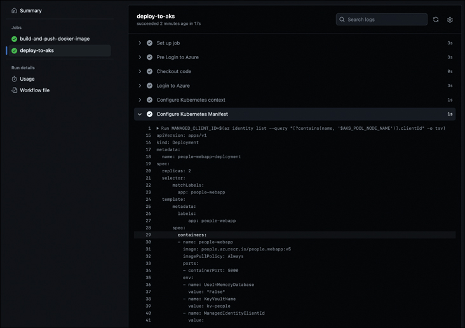
Task: Click log line number 29
Action: (x=149, y=235)
